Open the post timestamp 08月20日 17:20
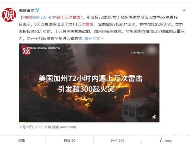Image resolution: width=191 pixels, height=146 pixels. pyautogui.click(x=31, y=127)
